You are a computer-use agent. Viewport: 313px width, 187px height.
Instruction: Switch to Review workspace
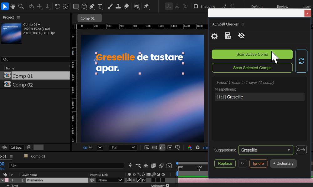pyautogui.click(x=282, y=7)
